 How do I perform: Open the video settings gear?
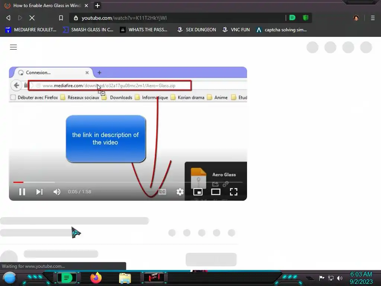click(x=180, y=192)
